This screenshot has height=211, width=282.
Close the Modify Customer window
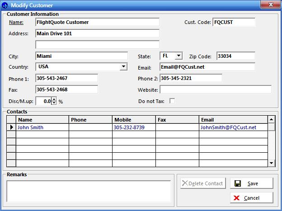(x=271, y=5)
